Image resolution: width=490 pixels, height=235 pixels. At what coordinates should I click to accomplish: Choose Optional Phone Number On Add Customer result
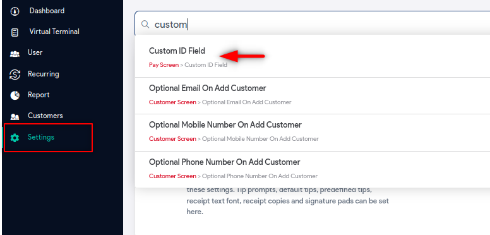tap(313, 170)
